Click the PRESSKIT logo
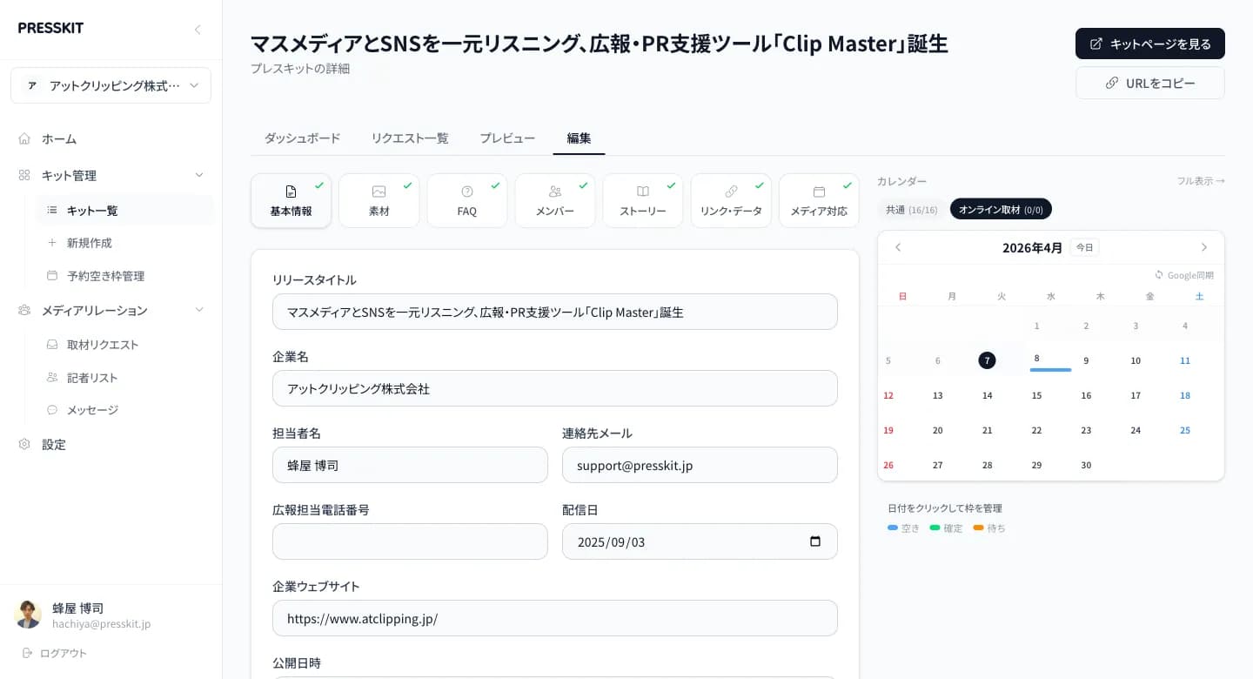 50,28
